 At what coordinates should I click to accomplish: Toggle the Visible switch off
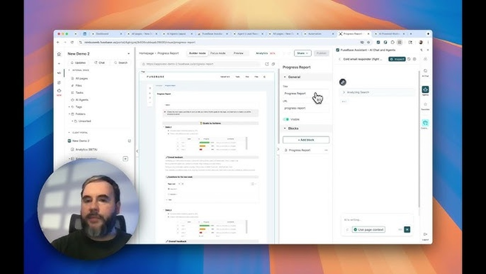pos(286,119)
